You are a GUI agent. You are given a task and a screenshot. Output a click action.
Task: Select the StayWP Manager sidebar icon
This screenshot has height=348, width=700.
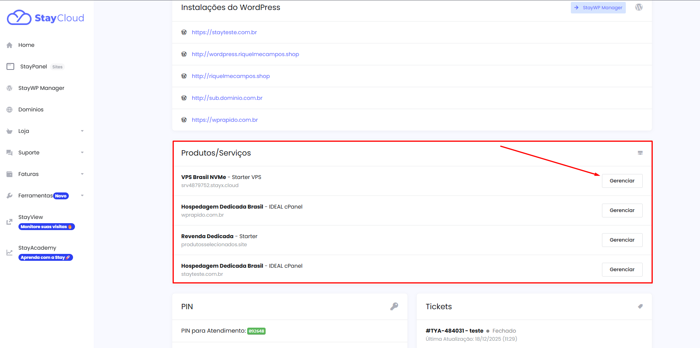pyautogui.click(x=9, y=88)
